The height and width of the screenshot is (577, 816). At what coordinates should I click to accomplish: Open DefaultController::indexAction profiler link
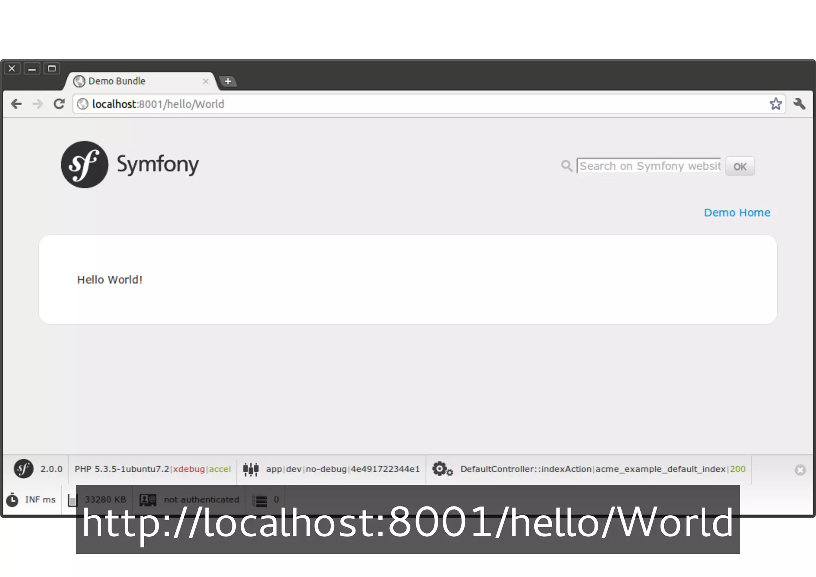pos(526,469)
